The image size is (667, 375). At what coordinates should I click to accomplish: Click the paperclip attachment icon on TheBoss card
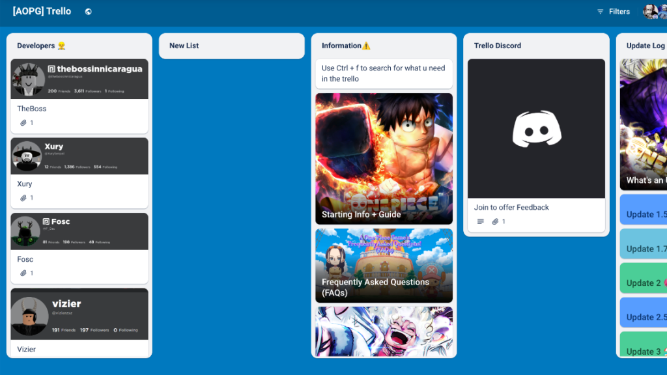point(25,122)
